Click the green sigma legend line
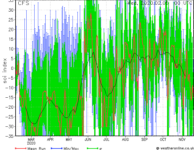This screenshot has height=150, width=194. click(92, 148)
